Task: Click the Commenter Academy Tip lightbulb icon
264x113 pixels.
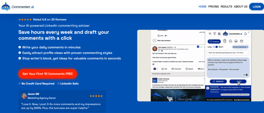Action: pyautogui.click(x=208, y=88)
